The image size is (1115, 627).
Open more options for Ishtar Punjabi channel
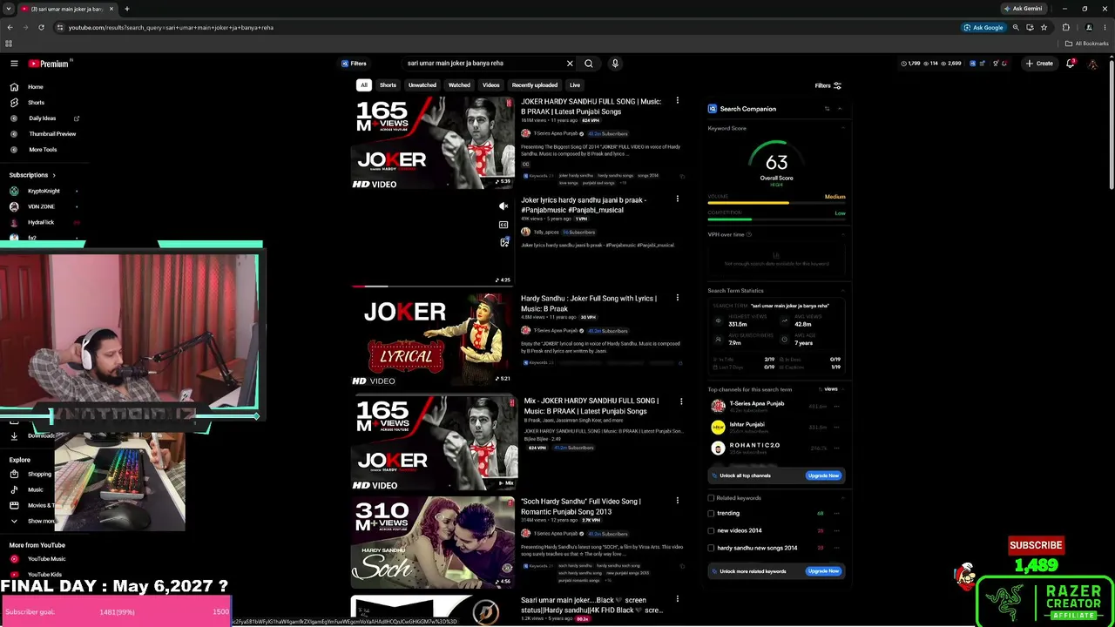pos(836,427)
